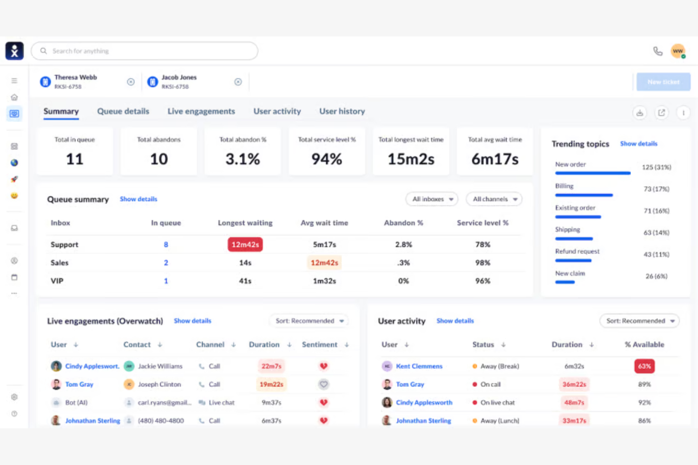The image size is (698, 465).
Task: Open the smiley sentiment icon in the sidebar
Action: 14,196
